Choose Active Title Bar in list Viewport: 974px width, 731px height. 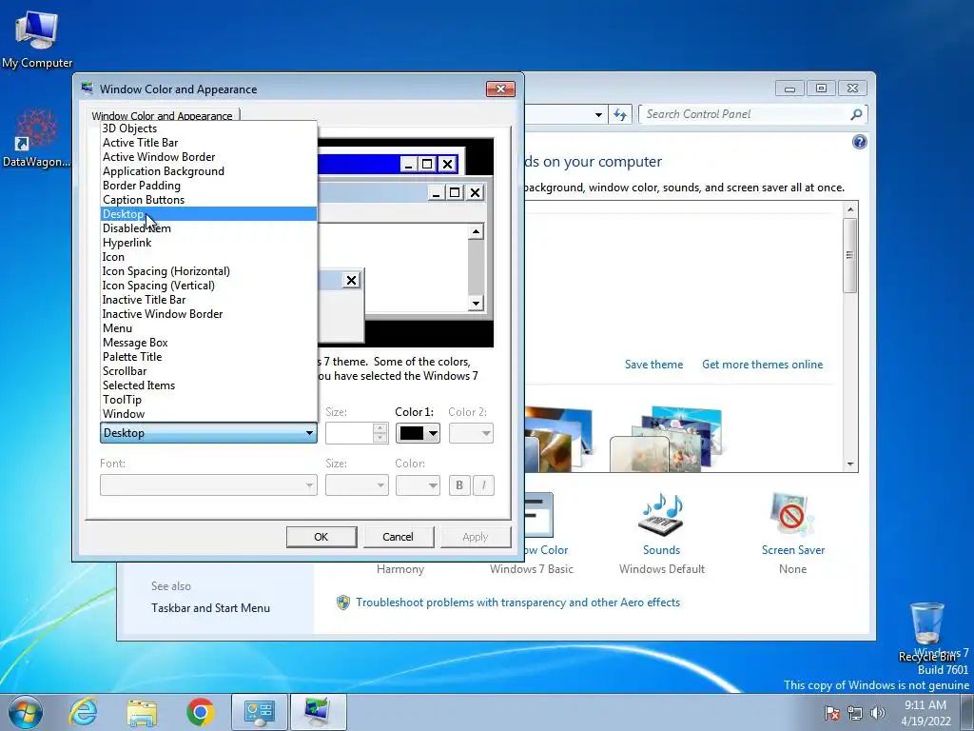coord(208,143)
